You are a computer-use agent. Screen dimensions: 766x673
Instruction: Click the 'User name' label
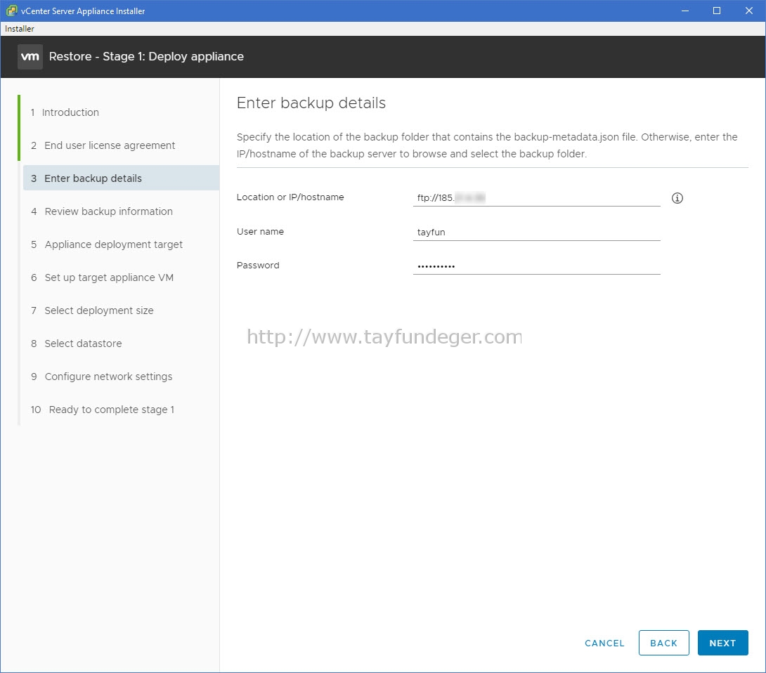[x=260, y=232]
